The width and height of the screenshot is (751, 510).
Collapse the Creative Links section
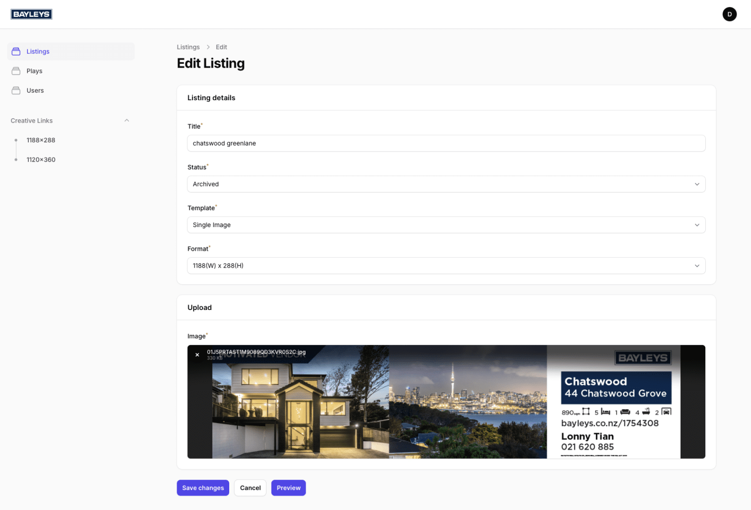click(126, 121)
